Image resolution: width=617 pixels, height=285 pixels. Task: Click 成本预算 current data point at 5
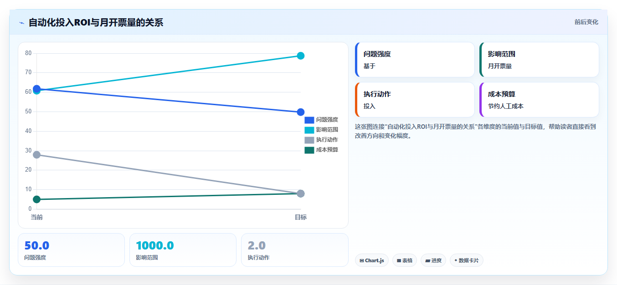tap(37, 199)
